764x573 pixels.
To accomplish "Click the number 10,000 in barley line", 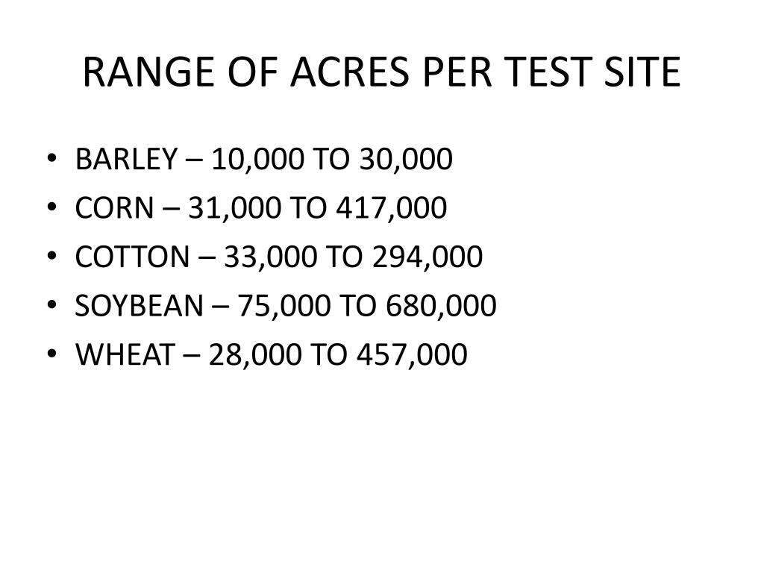I will pyautogui.click(x=257, y=160).
